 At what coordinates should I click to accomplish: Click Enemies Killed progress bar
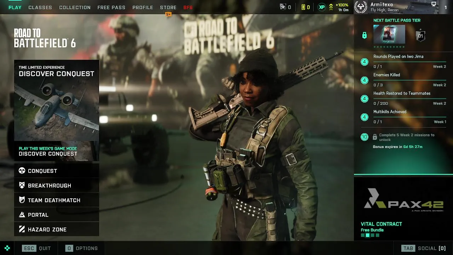coord(410,80)
